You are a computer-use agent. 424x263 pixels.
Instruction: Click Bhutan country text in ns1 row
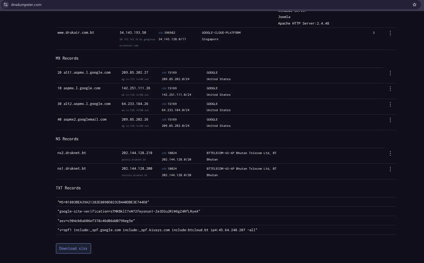[x=212, y=175]
